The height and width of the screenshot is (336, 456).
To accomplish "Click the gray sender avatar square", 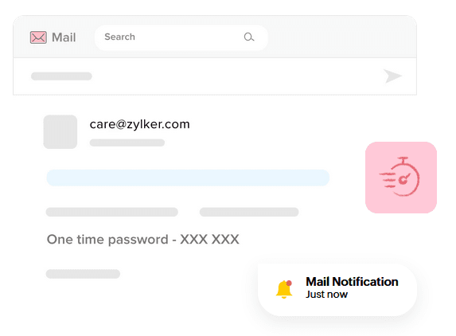I will (60, 132).
